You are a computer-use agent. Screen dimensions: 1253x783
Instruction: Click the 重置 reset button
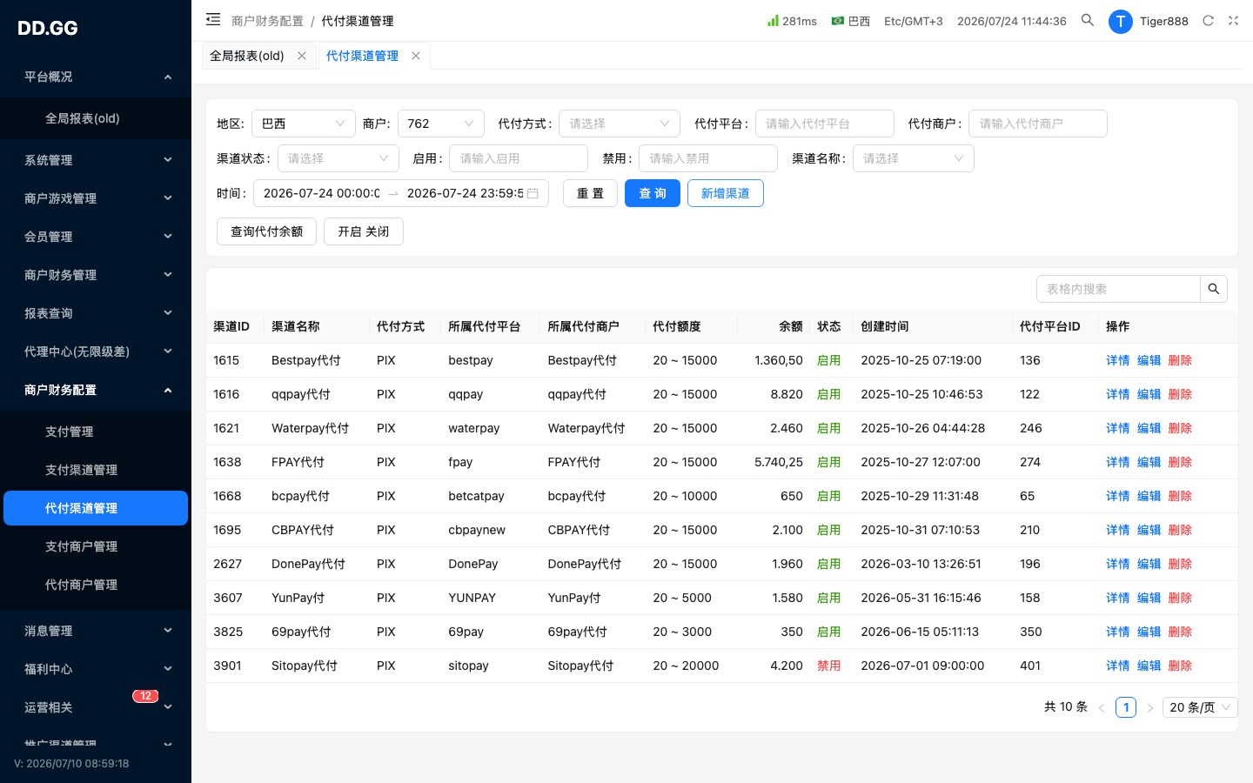coord(590,193)
